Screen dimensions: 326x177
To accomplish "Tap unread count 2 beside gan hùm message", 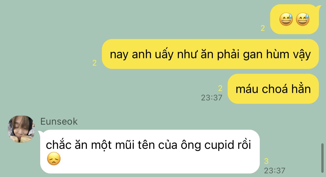I will [94, 63].
